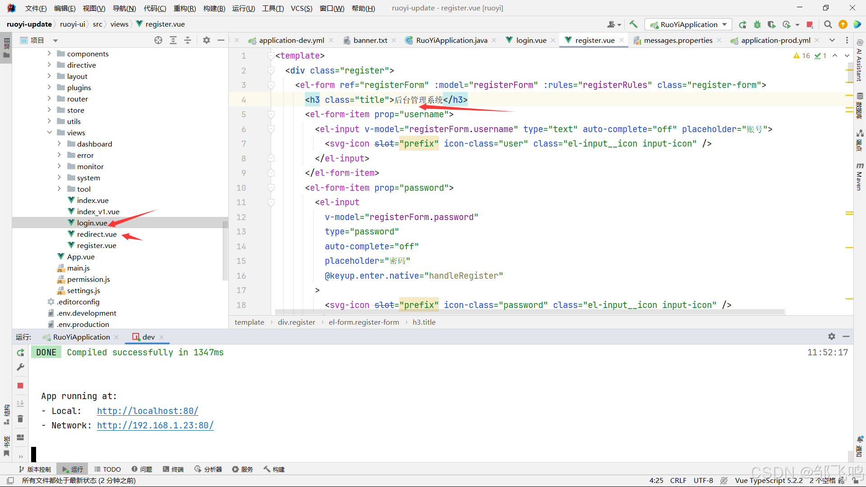Rerun dev in the run panel

20,353
